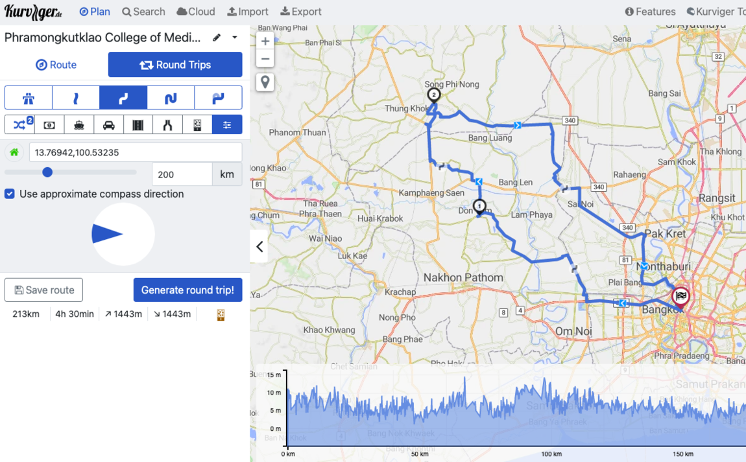Screen dimensions: 746x462
Task: Click the green home start location icon
Action: click(x=14, y=152)
